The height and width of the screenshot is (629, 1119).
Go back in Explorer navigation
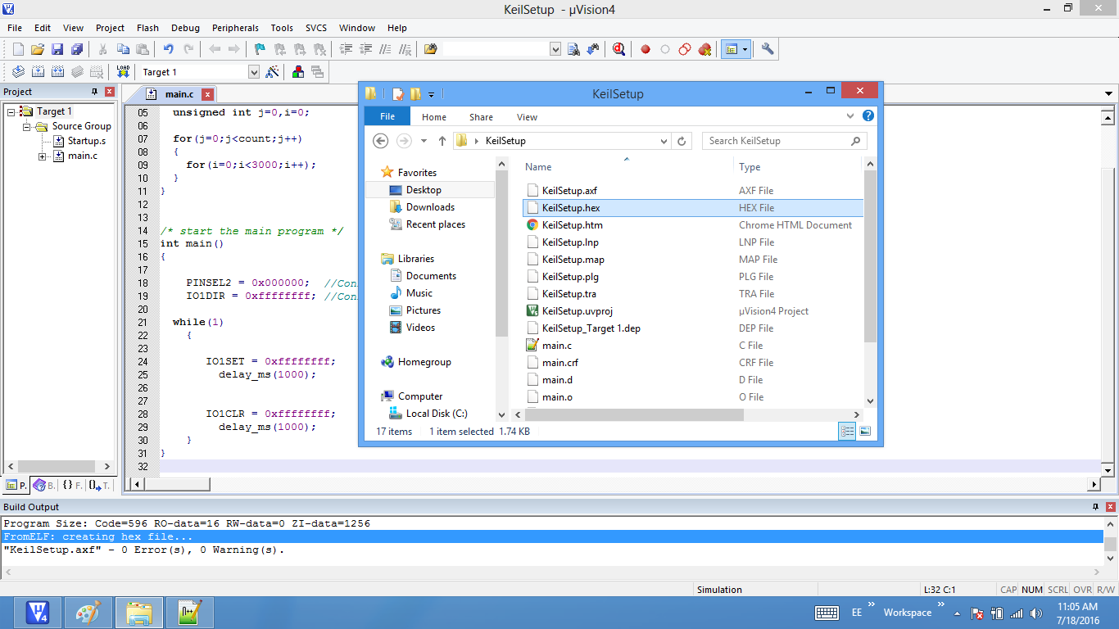coord(380,141)
